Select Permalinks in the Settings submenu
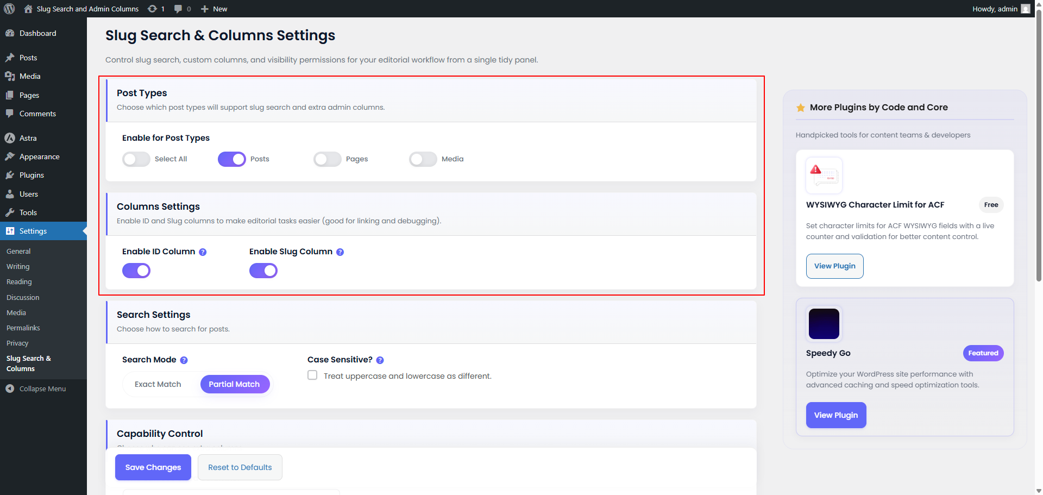The height and width of the screenshot is (495, 1043). pyautogui.click(x=23, y=328)
